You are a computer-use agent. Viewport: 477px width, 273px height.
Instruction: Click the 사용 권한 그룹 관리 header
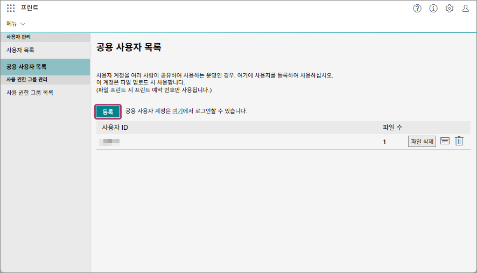pos(27,80)
